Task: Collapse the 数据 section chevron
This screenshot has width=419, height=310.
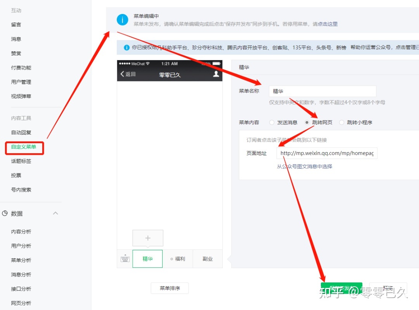Action: tap(55, 213)
